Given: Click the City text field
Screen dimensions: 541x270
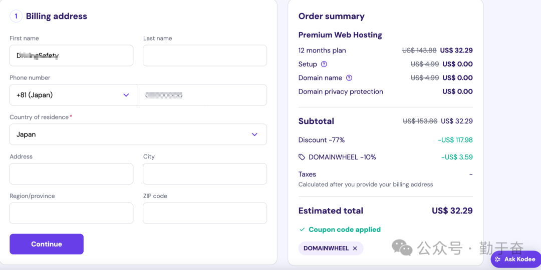Looking at the screenshot, I should (204, 174).
